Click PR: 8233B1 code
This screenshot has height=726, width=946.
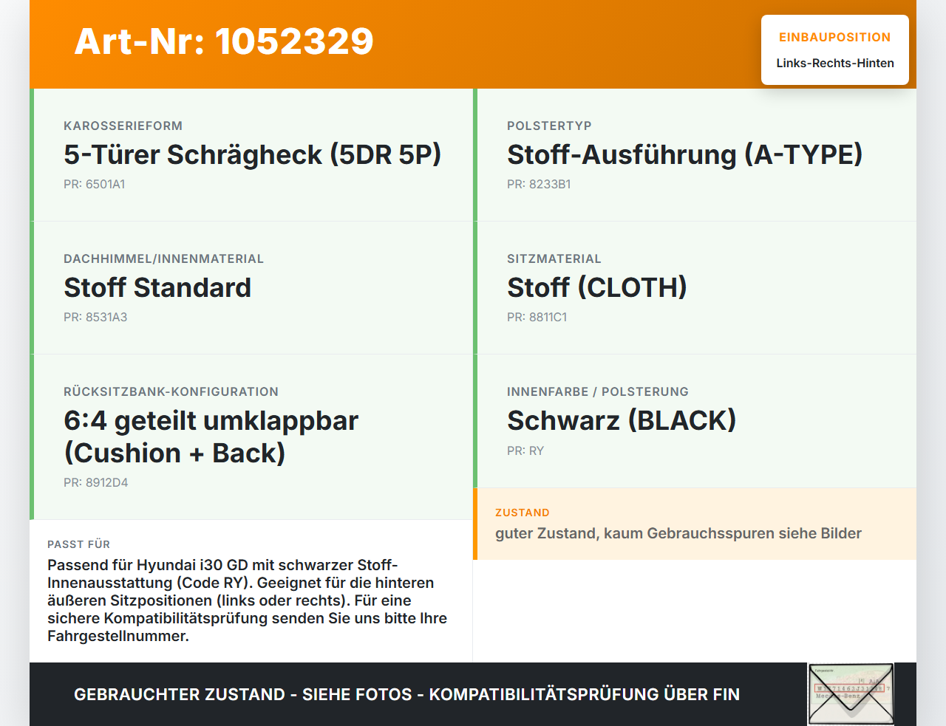[x=539, y=184]
